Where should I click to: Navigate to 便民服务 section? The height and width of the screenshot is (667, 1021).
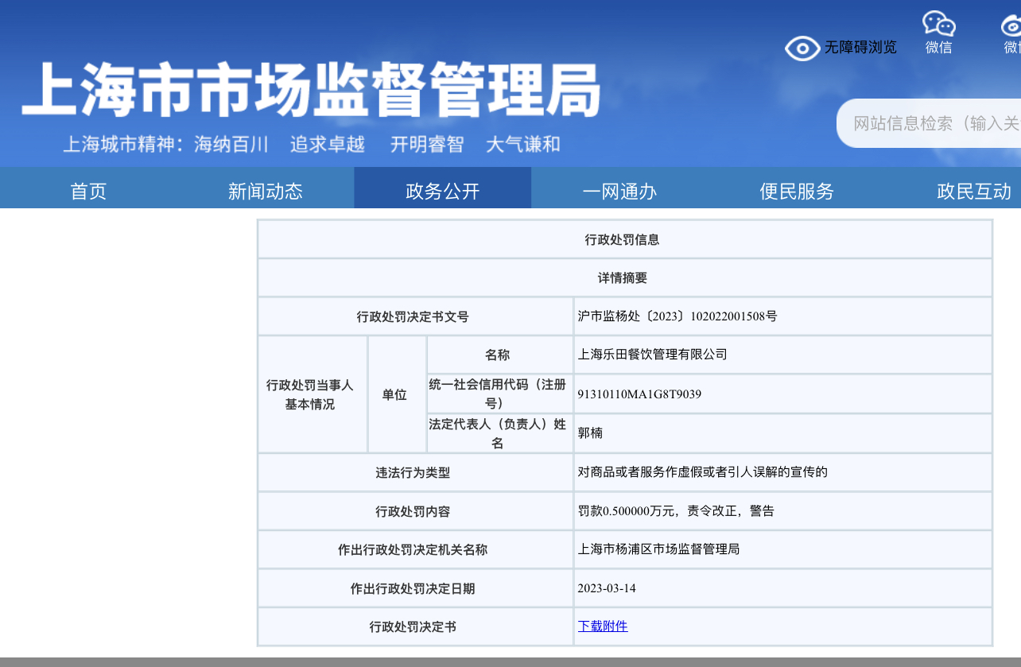coord(797,191)
